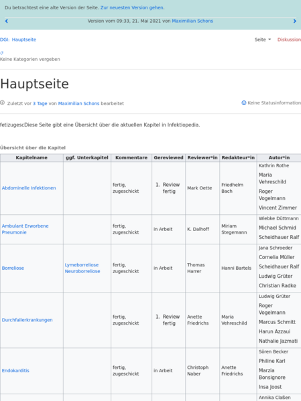Open the Borreliose chapter link
Image resolution: width=301 pixels, height=401 pixels.
(x=13, y=268)
